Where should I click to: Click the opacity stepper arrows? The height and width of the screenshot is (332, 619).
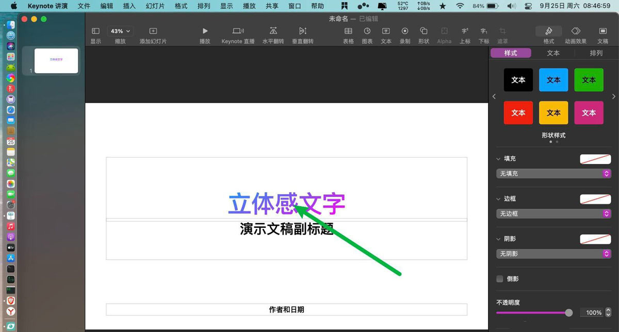[608, 312]
